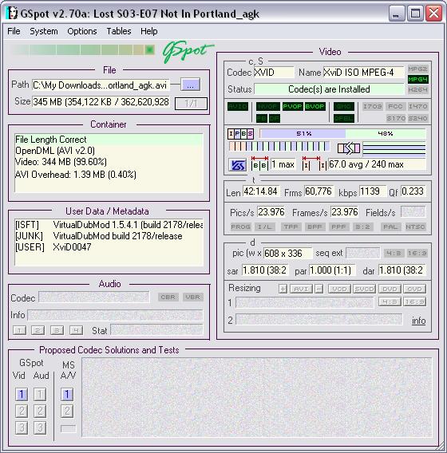Click the I-I keyframe interval icon

[x=314, y=164]
